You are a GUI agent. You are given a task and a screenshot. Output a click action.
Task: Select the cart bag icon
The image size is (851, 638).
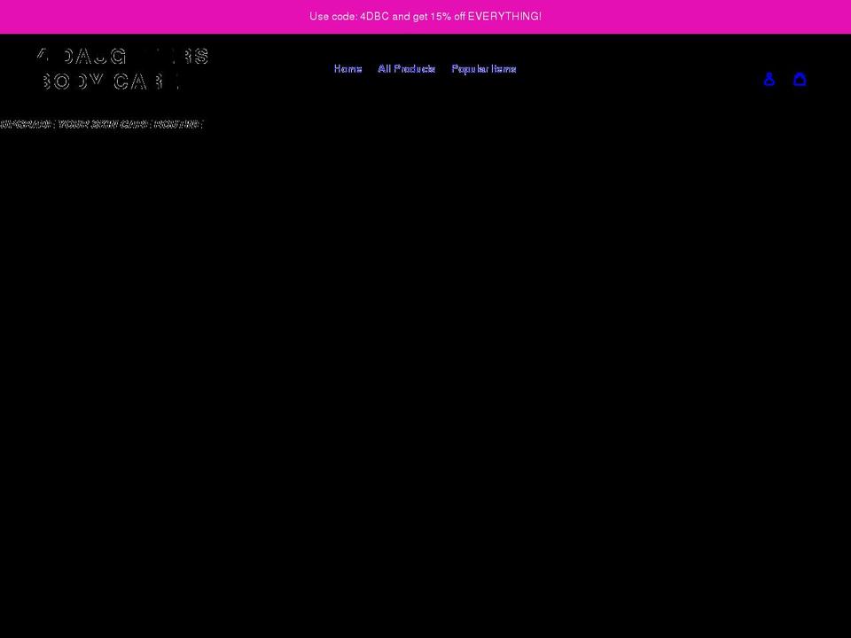coord(800,79)
